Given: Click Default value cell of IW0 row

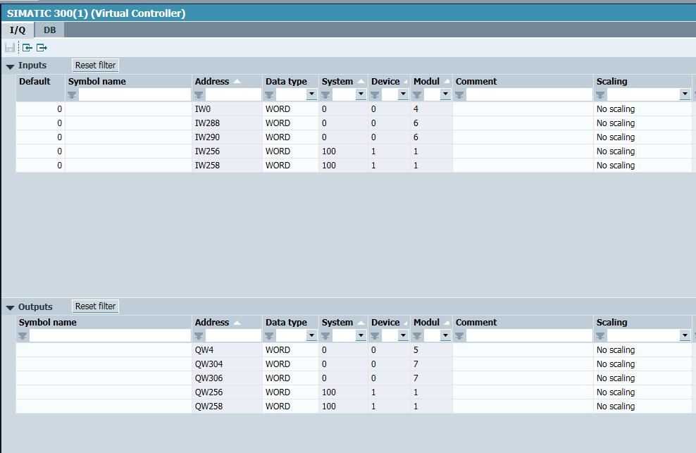Looking at the screenshot, I should pyautogui.click(x=40, y=108).
